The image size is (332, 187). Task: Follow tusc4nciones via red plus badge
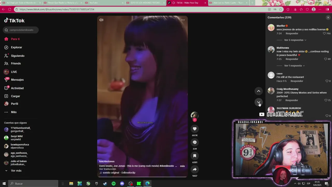(x=195, y=120)
